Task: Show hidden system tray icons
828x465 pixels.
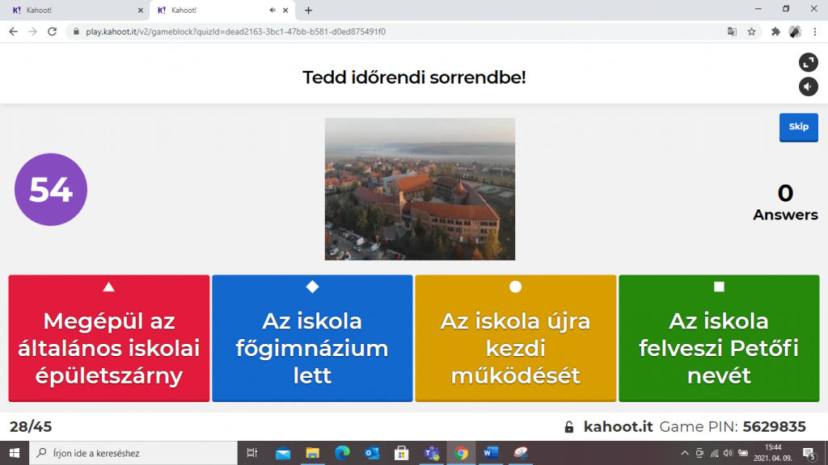Action: tap(685, 453)
